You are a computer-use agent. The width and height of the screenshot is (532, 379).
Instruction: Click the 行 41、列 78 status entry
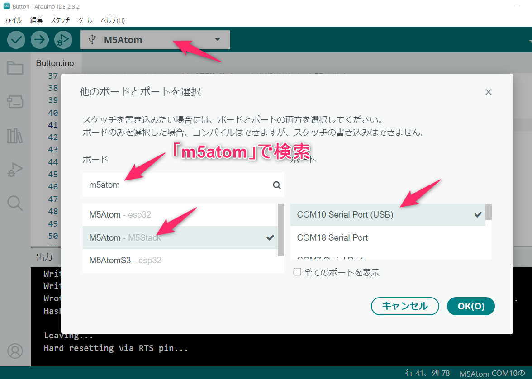click(427, 373)
